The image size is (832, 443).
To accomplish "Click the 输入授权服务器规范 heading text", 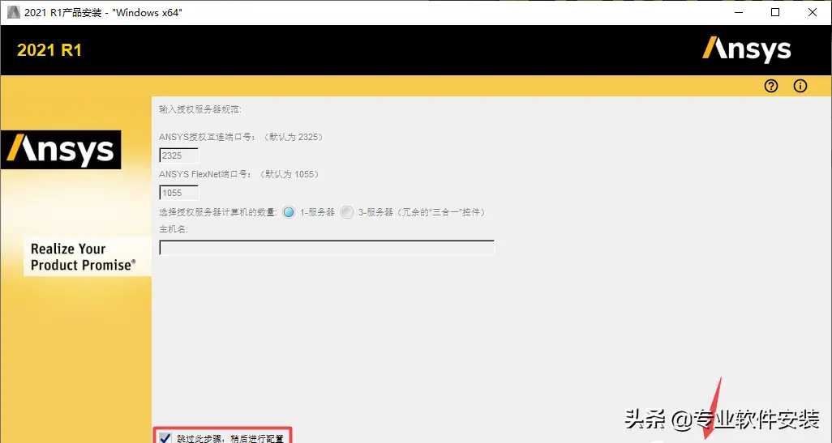I will pyautogui.click(x=200, y=109).
